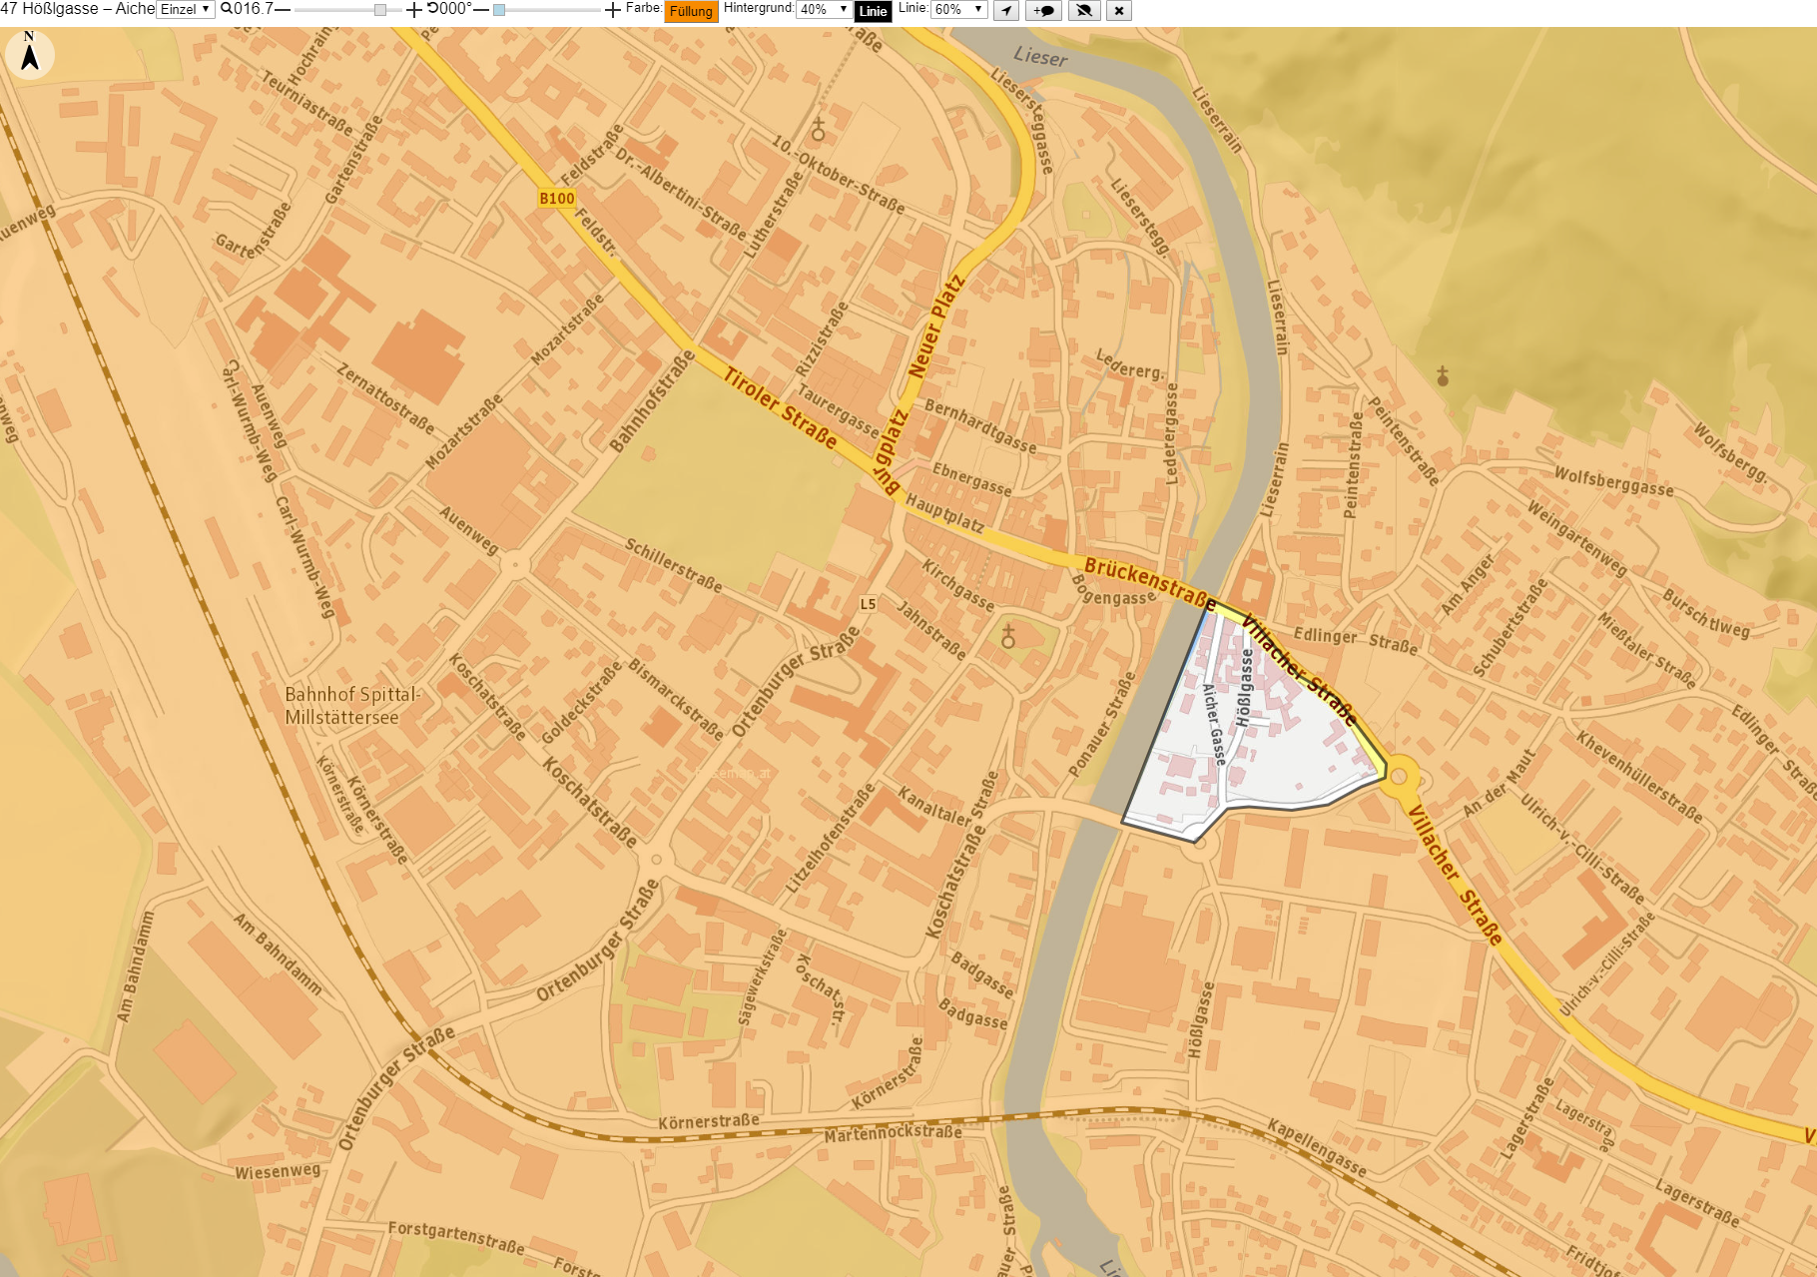
Task: Click the location arrow toolbar icon
Action: point(1006,10)
